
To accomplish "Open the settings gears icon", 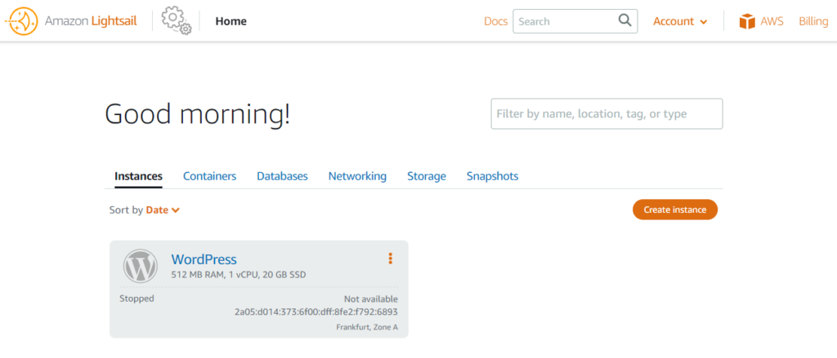I will (x=177, y=20).
